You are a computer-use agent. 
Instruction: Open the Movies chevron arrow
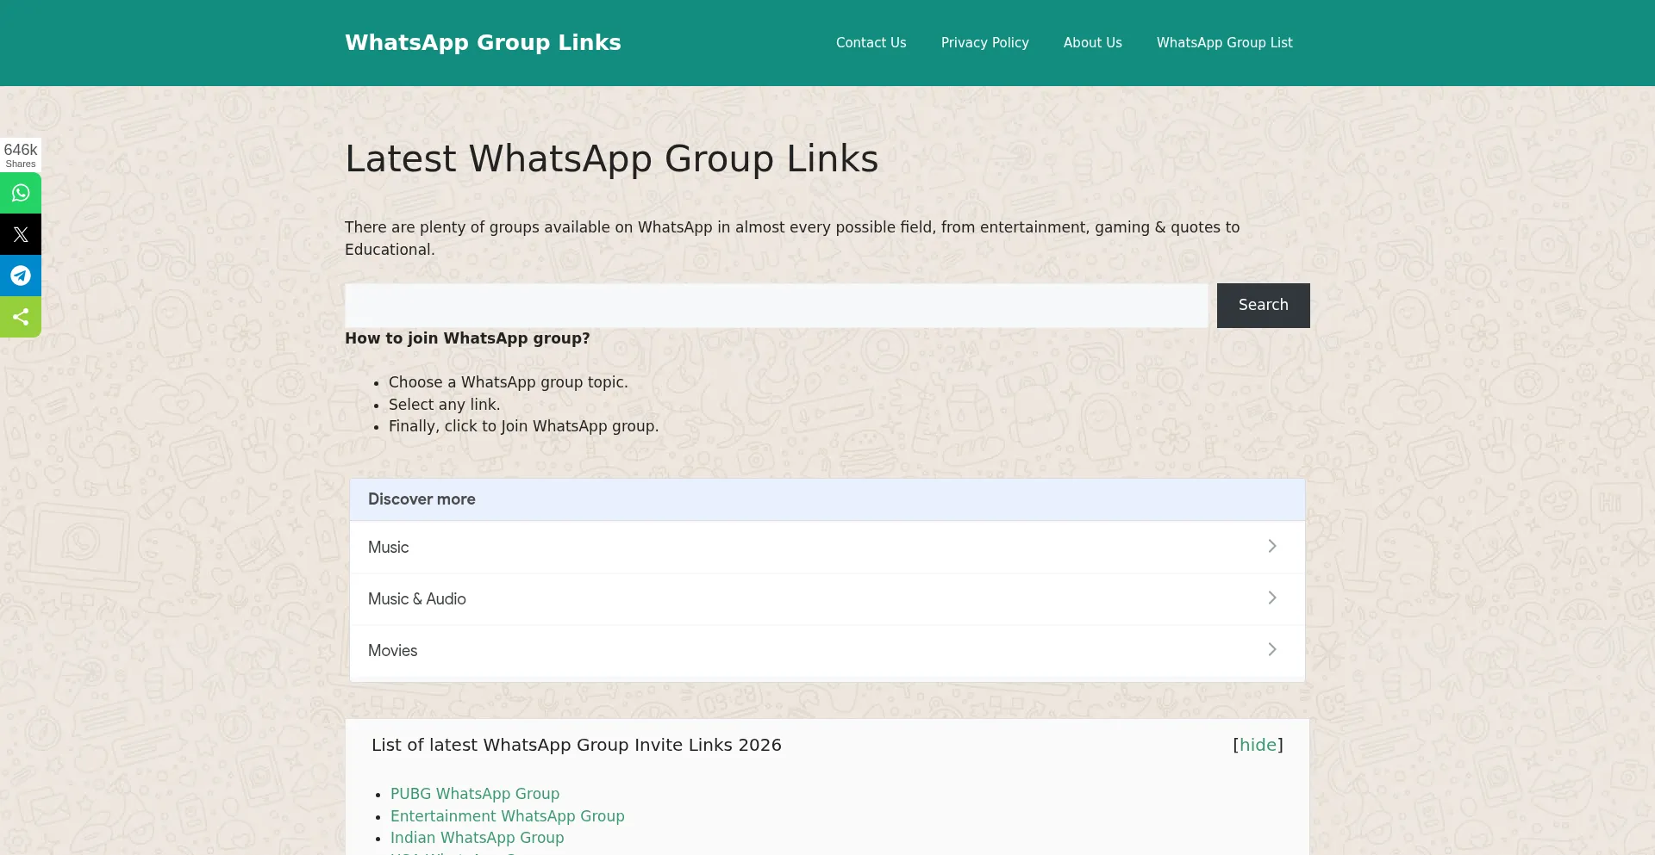(x=1271, y=649)
